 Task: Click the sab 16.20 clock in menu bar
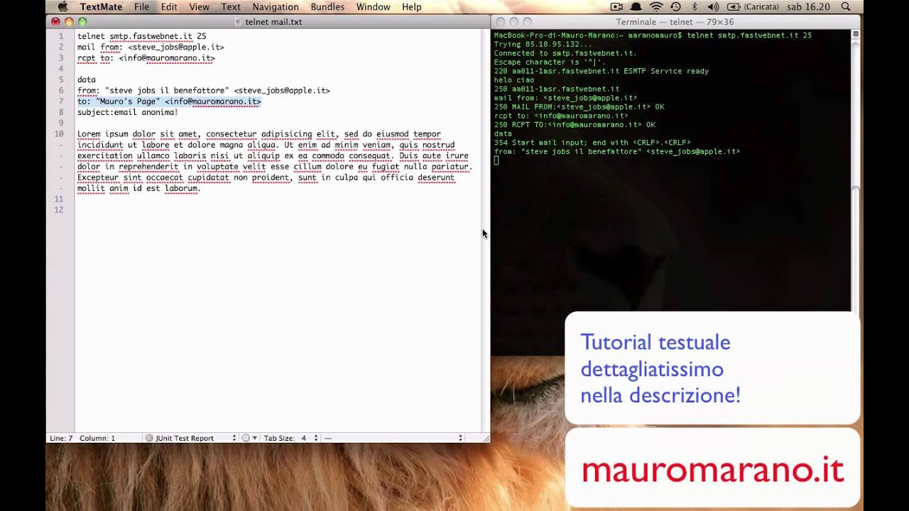(x=808, y=6)
